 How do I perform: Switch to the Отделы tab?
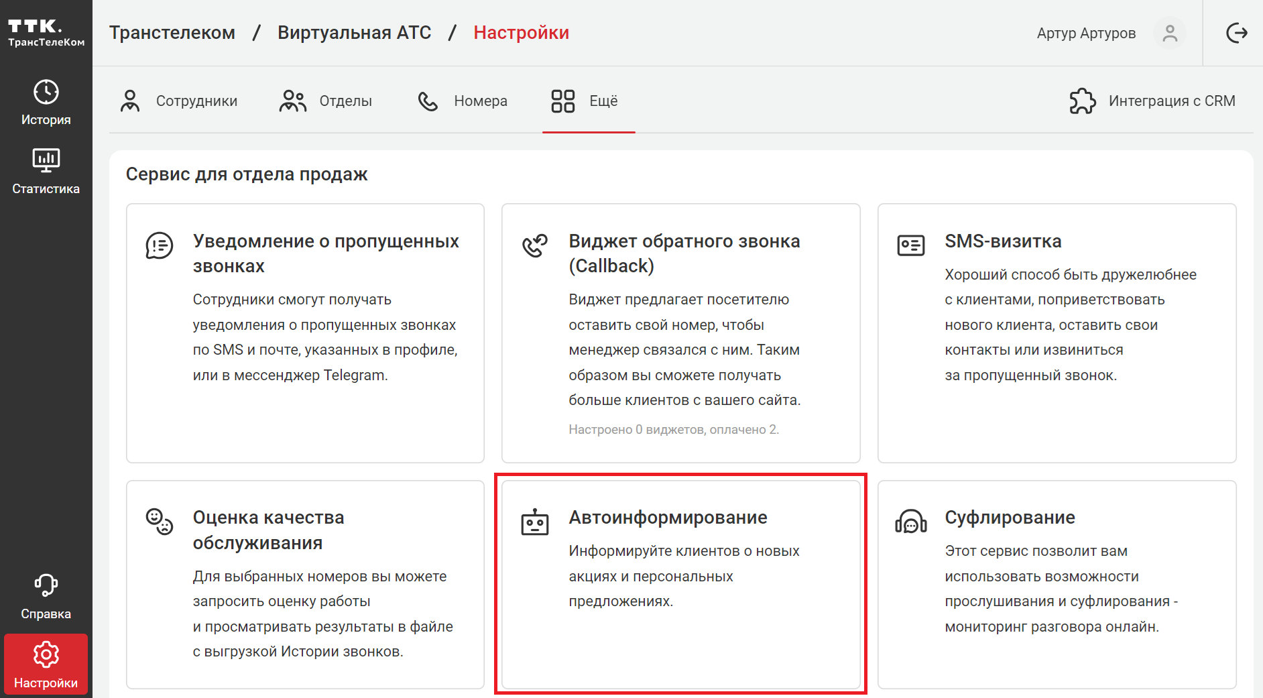[x=326, y=101]
